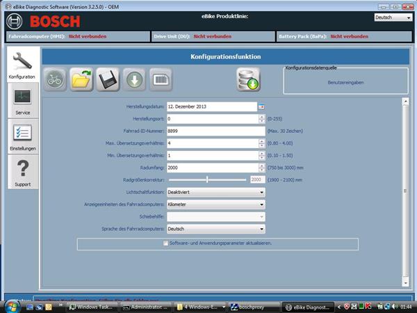Open the Windows Start button

12,306
